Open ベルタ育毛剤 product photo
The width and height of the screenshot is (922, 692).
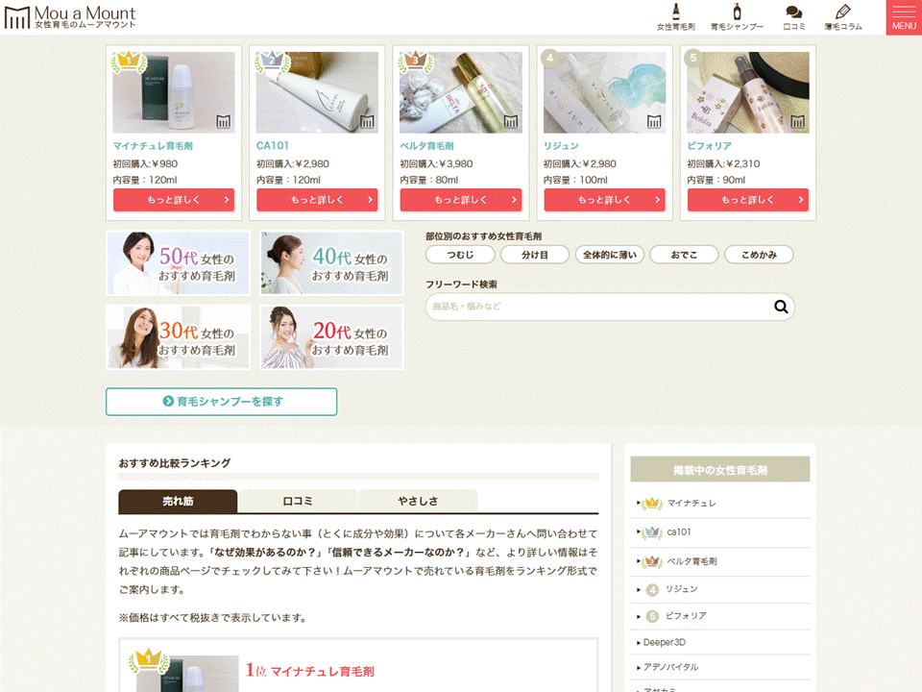tap(460, 92)
